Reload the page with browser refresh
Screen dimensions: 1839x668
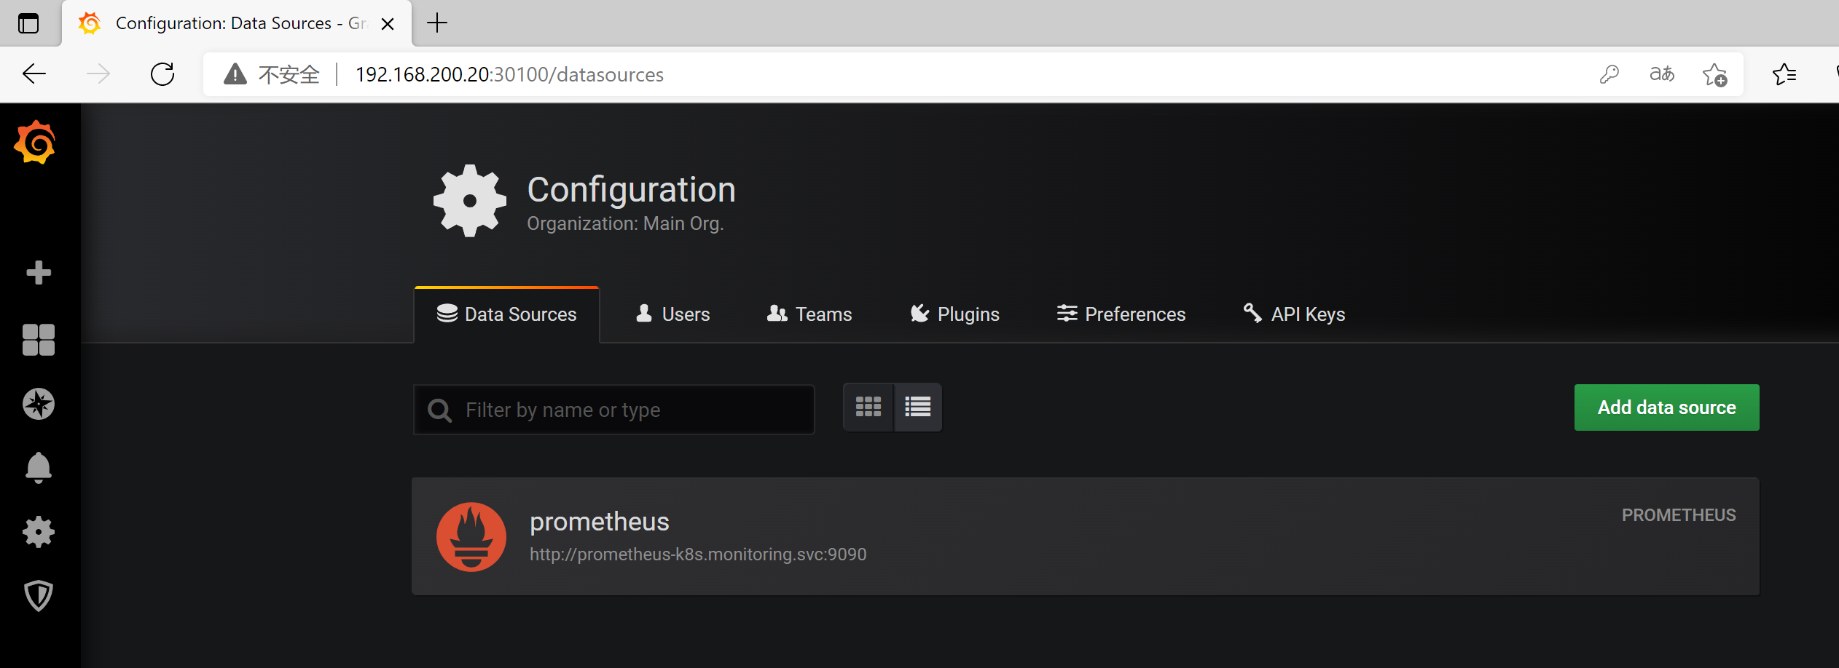162,74
